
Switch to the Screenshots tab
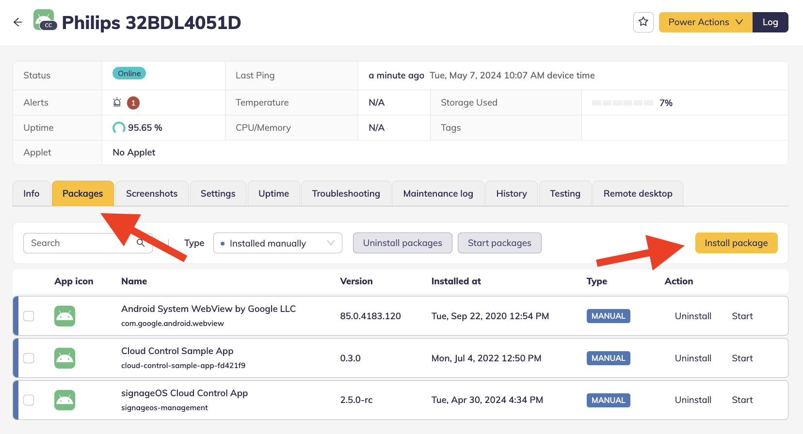152,194
